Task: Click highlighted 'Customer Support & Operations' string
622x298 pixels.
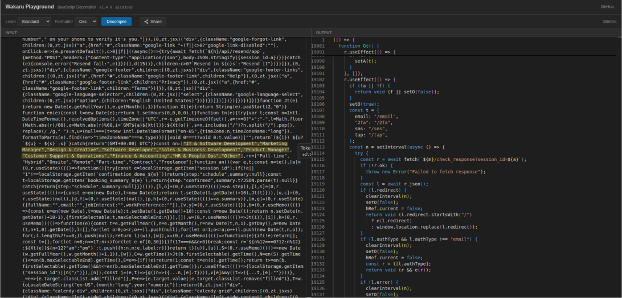Action: pos(65,156)
